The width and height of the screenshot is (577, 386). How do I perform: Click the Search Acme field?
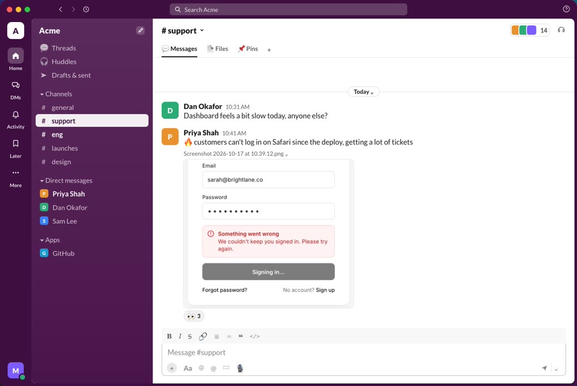point(288,10)
